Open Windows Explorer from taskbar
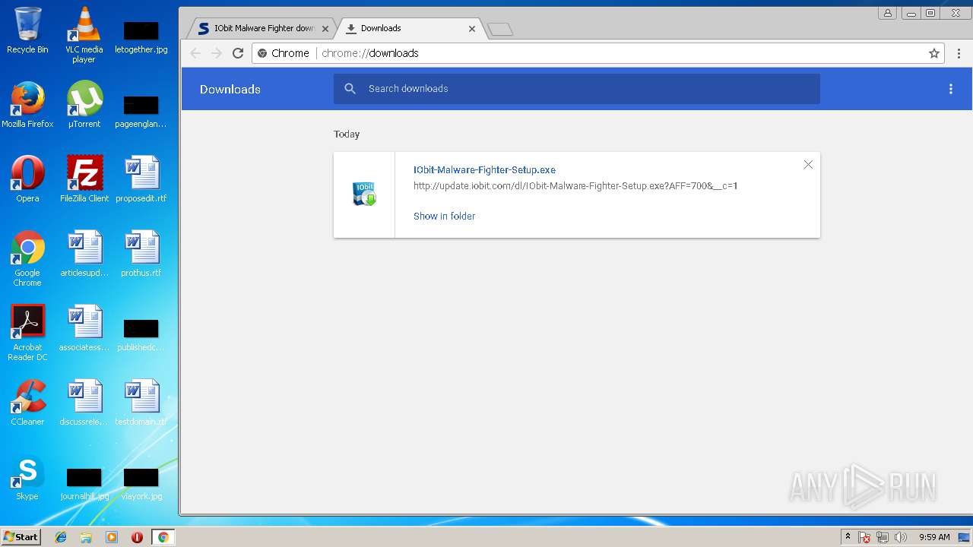Image resolution: width=973 pixels, height=547 pixels. coord(86,537)
